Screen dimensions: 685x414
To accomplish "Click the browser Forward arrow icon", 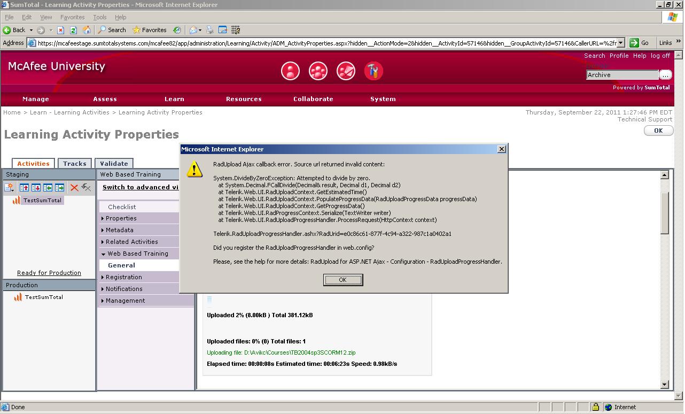I will [41, 30].
